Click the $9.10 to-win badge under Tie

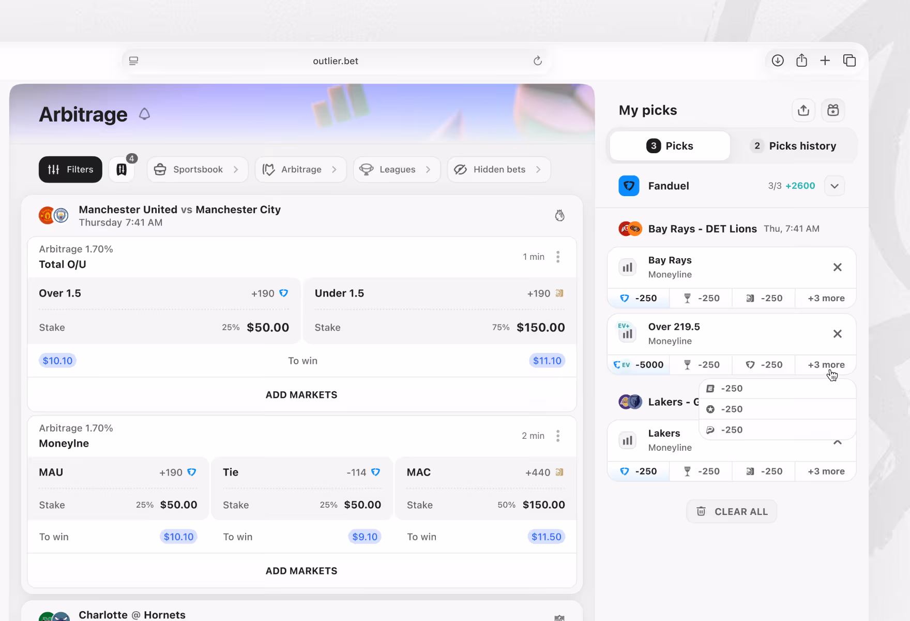(365, 537)
